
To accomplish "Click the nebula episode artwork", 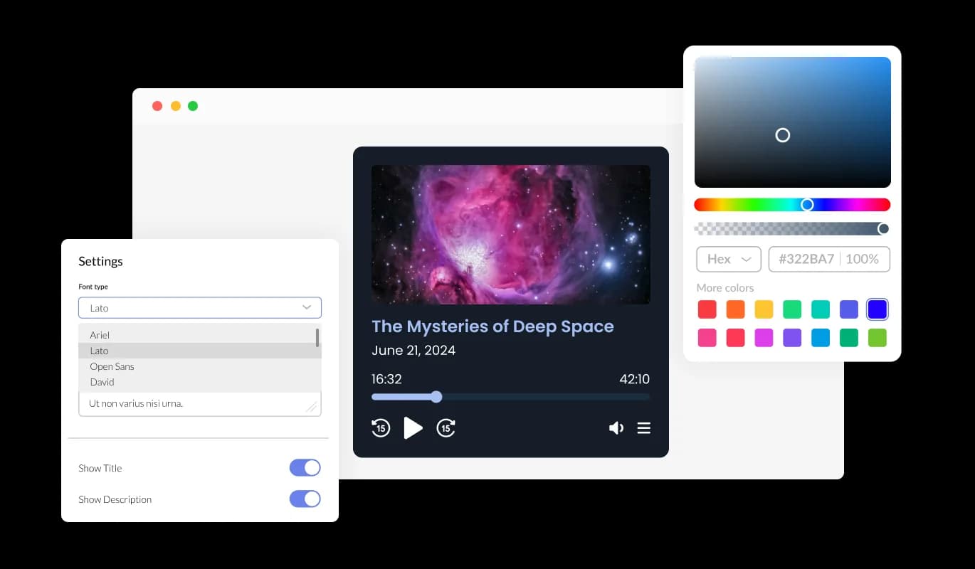I will (510, 234).
